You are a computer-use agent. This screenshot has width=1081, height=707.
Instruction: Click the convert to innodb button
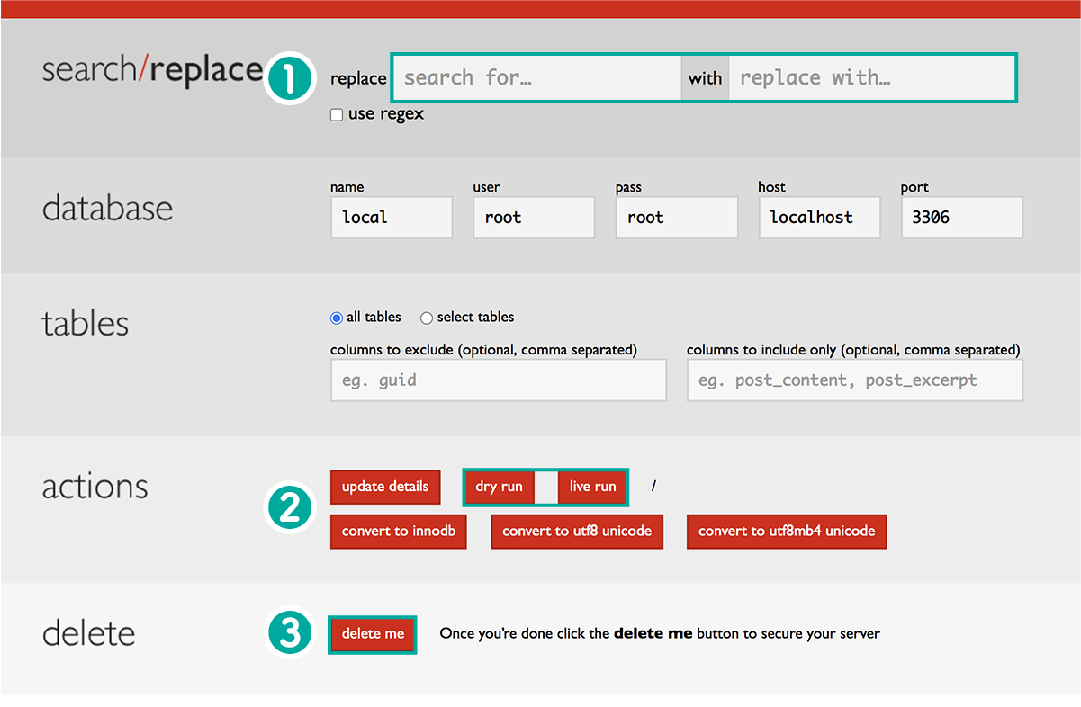(398, 532)
